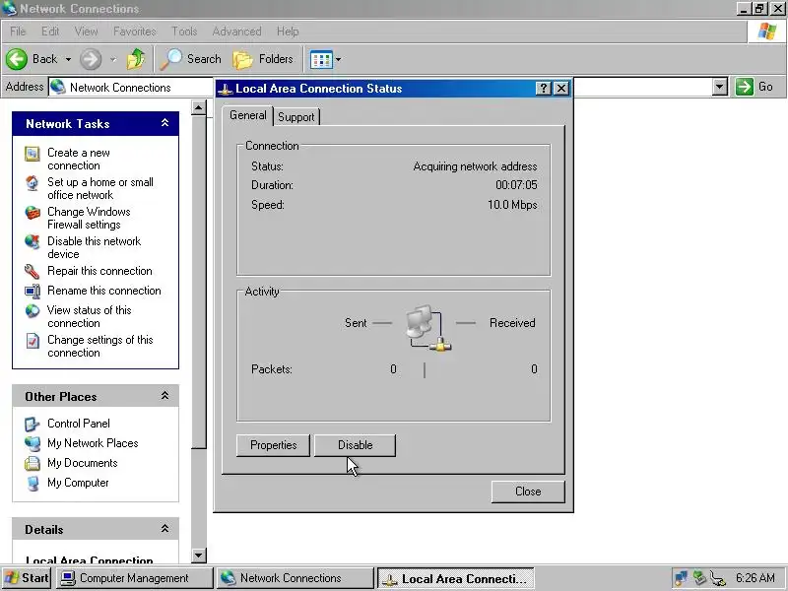Open the Edit menu
The height and width of the screenshot is (591, 788).
point(50,32)
